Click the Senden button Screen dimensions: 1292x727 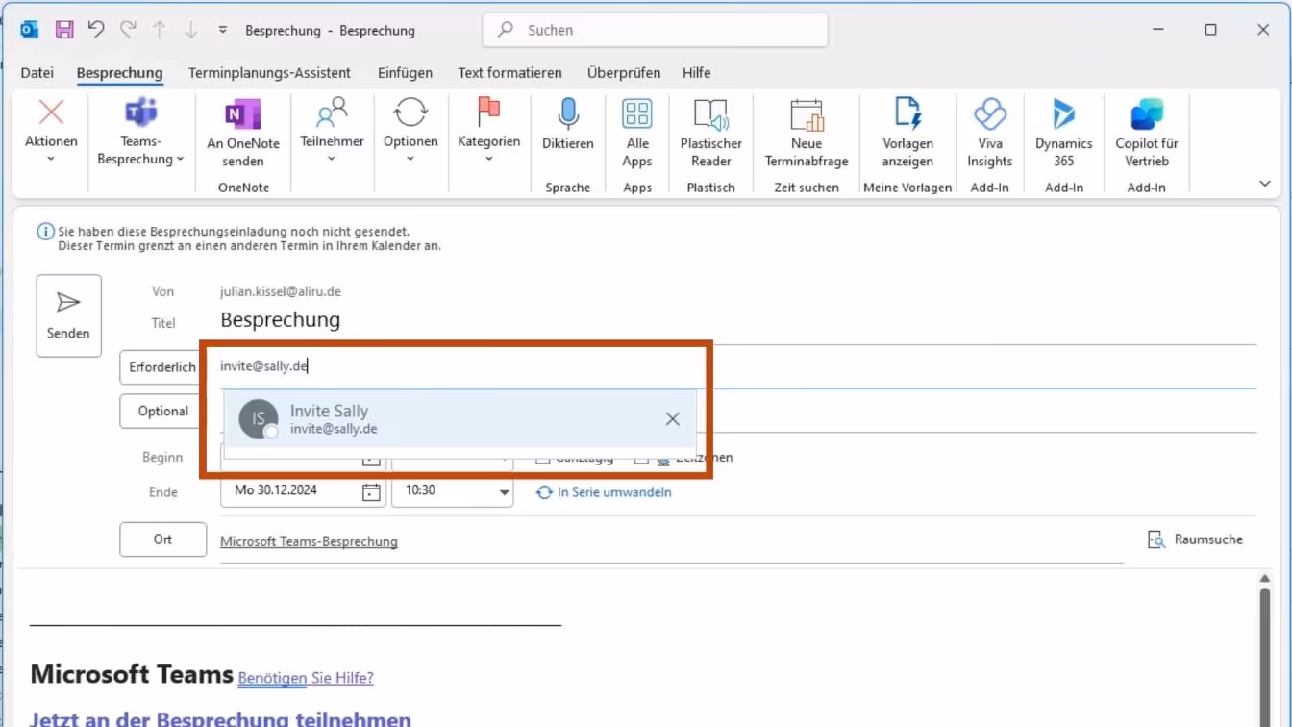point(68,315)
